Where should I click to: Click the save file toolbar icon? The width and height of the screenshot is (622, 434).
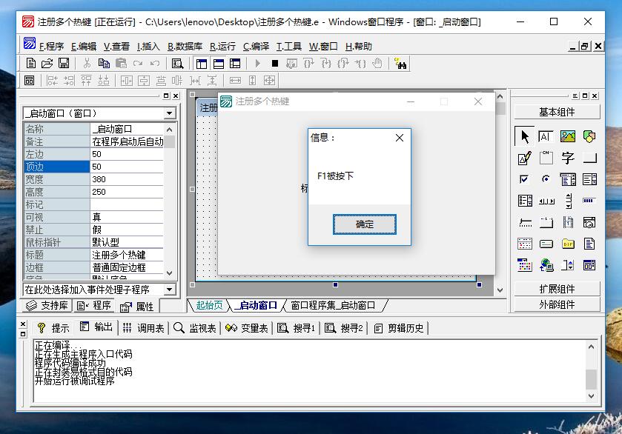pos(64,64)
